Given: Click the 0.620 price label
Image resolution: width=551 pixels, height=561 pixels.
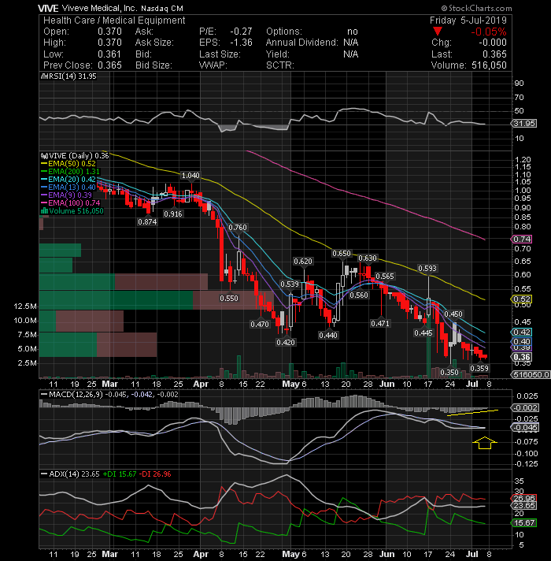Looking at the screenshot, I should tap(303, 262).
